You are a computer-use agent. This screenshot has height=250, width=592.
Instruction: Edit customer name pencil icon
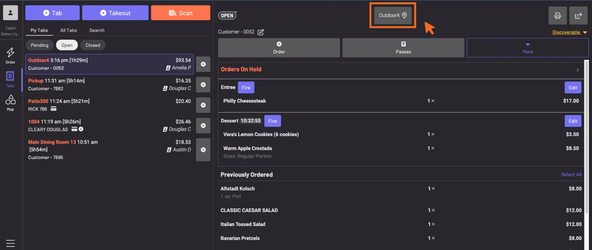tap(261, 32)
